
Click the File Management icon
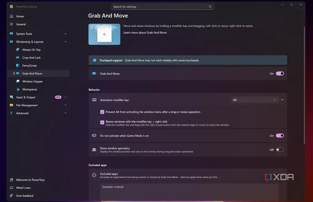coord(11,105)
